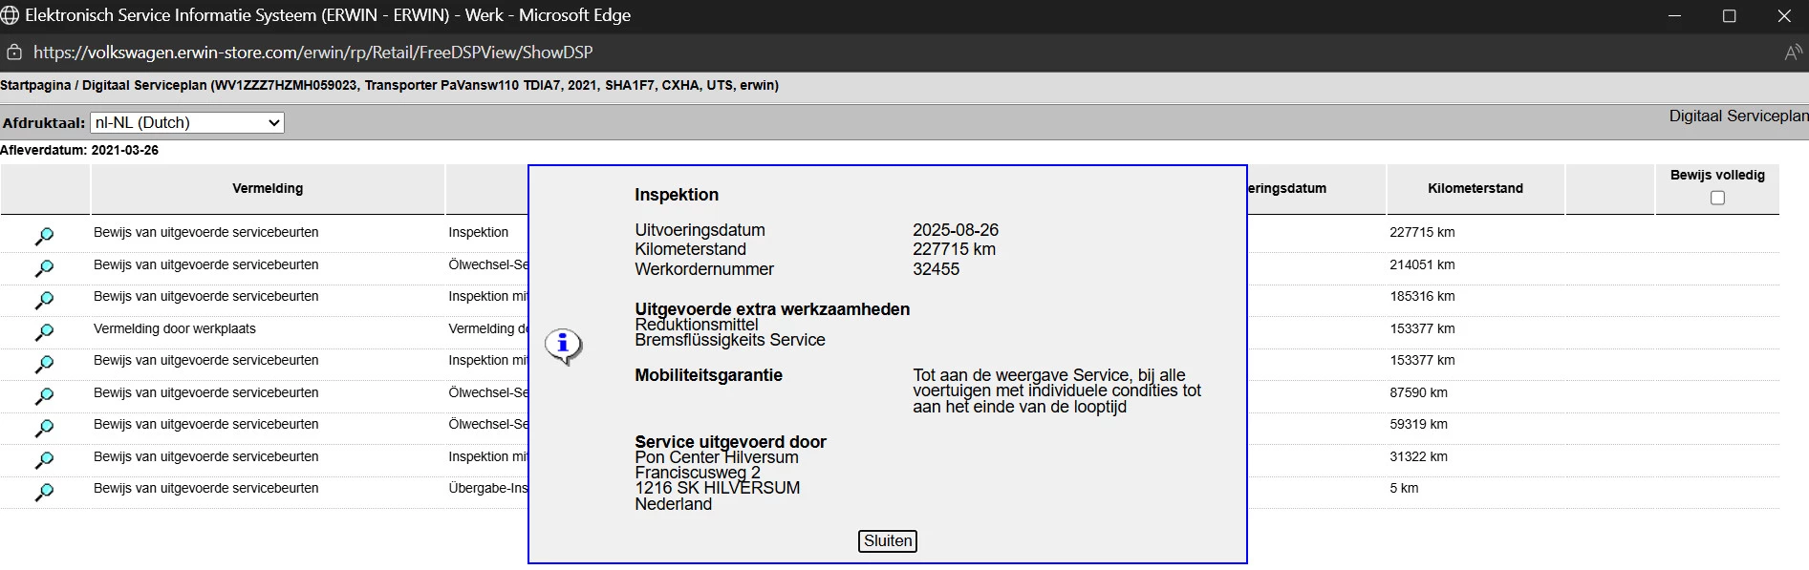Open magnifier for Vermelding door werkplaats row
1809x570 pixels.
pyautogui.click(x=44, y=332)
